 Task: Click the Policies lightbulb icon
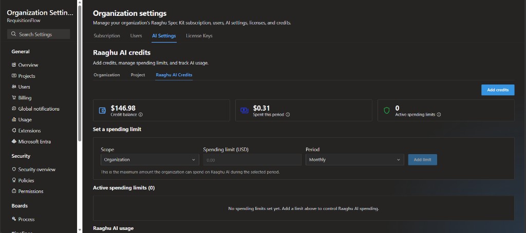(x=14, y=180)
